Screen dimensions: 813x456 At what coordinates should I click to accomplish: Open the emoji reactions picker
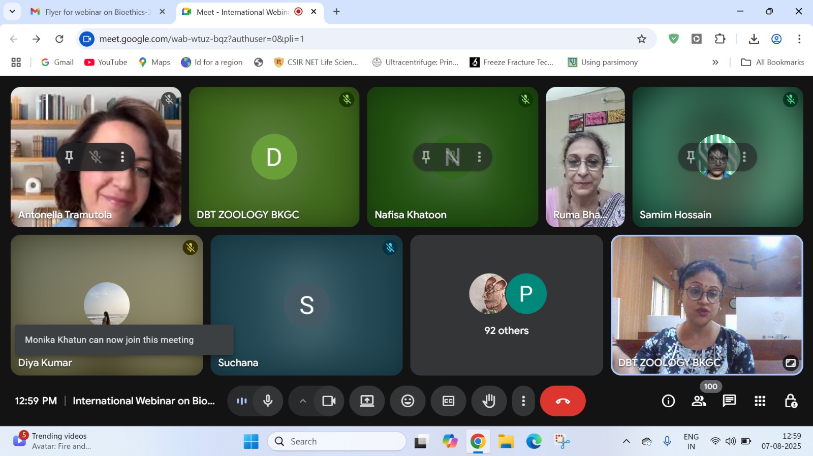point(408,401)
